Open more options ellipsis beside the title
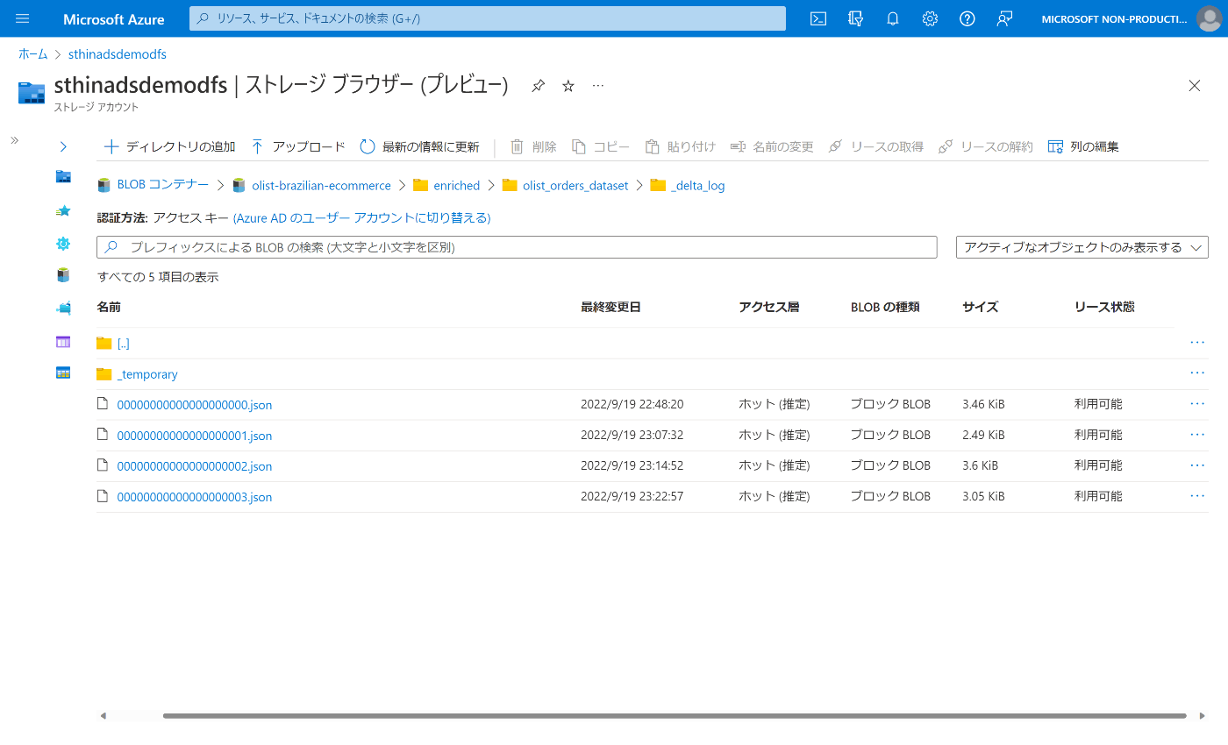 click(598, 85)
